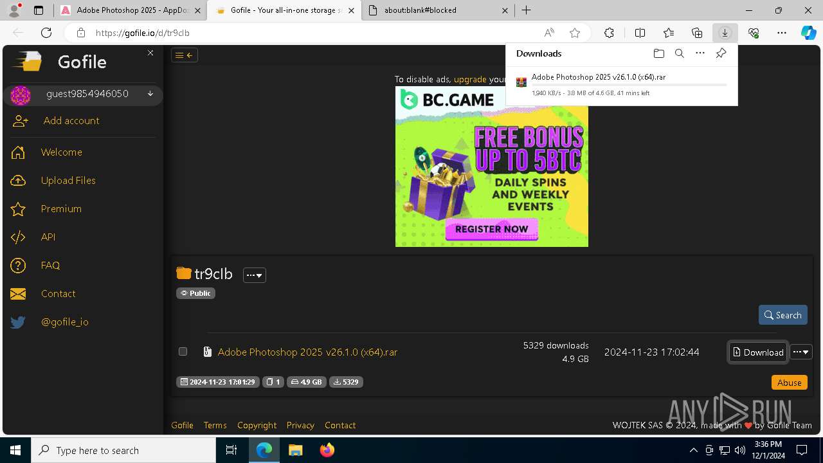
Task: Open API in sidebar
Action: (x=48, y=237)
